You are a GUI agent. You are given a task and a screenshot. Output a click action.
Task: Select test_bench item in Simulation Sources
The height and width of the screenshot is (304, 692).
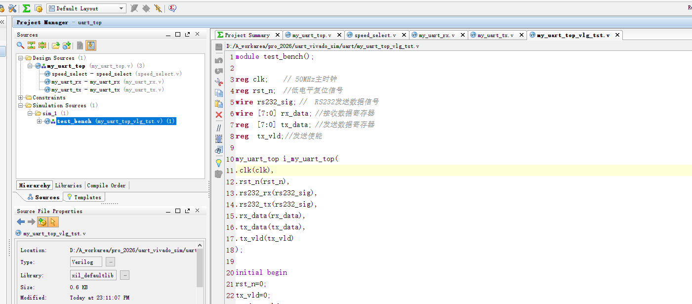116,121
